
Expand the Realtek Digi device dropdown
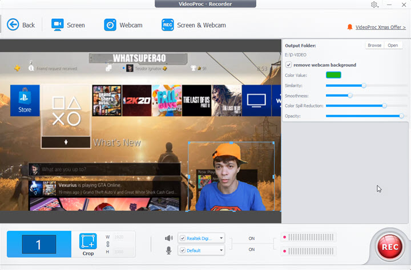[x=221, y=238]
